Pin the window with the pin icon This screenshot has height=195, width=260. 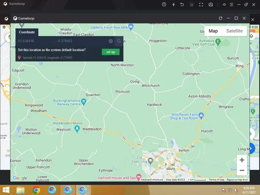coord(224,5)
